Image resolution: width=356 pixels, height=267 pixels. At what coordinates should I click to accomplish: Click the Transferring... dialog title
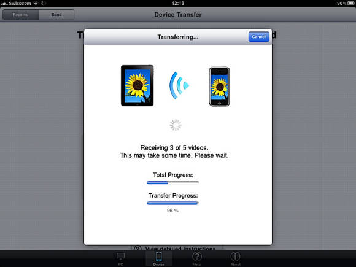[x=178, y=37]
